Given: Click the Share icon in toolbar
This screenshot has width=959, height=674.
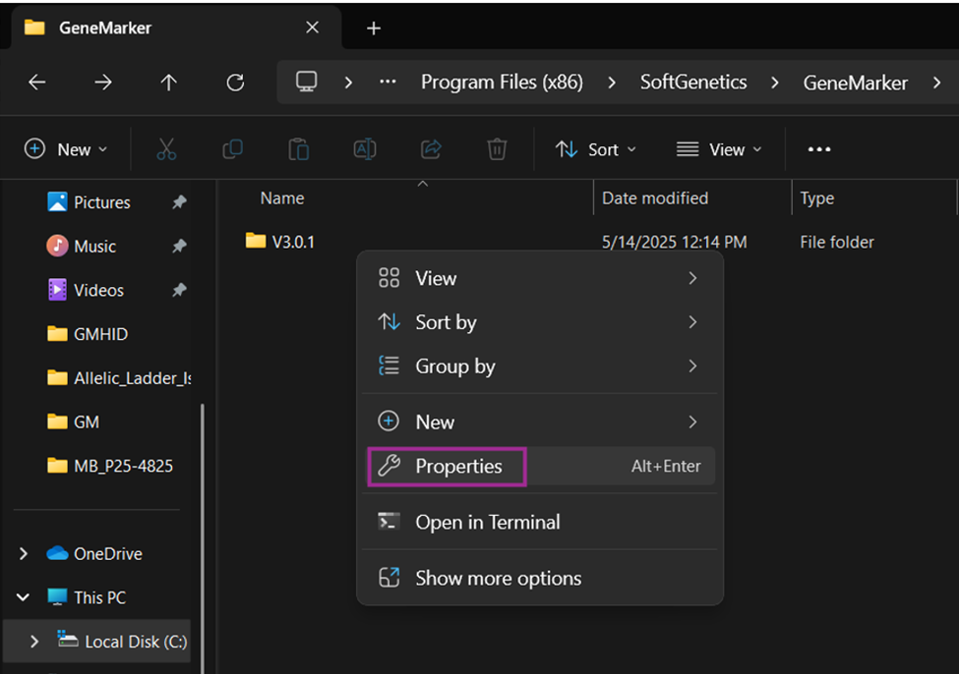Looking at the screenshot, I should tap(431, 149).
